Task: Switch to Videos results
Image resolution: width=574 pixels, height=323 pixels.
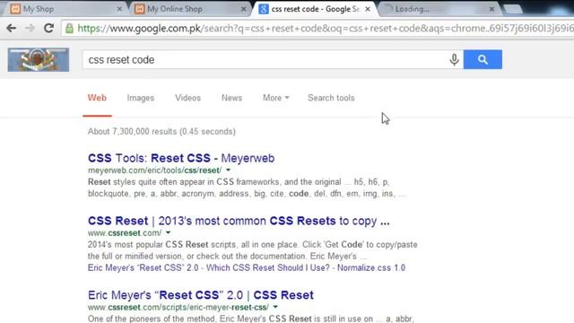Action: click(x=187, y=98)
